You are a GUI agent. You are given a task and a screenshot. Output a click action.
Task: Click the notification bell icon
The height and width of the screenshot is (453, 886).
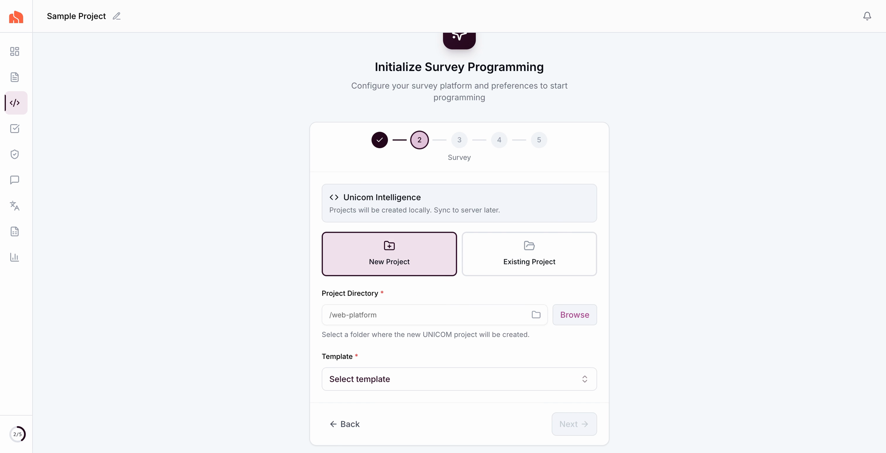(867, 16)
